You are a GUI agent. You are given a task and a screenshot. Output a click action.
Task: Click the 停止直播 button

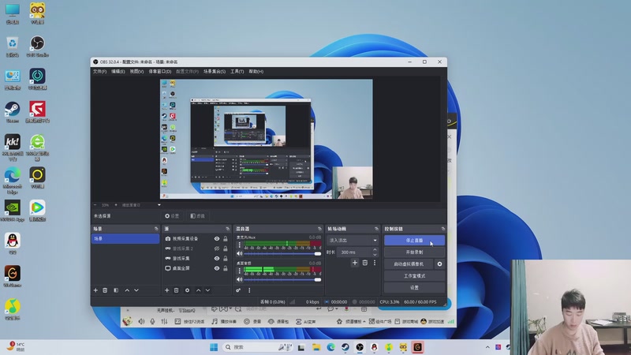pyautogui.click(x=414, y=240)
